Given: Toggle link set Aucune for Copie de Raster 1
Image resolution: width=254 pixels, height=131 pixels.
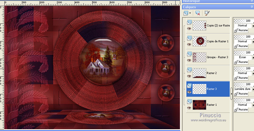Looking at the screenshot, I should [x=241, y=46].
